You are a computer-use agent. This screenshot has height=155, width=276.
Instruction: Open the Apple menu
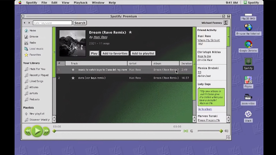(20, 3)
